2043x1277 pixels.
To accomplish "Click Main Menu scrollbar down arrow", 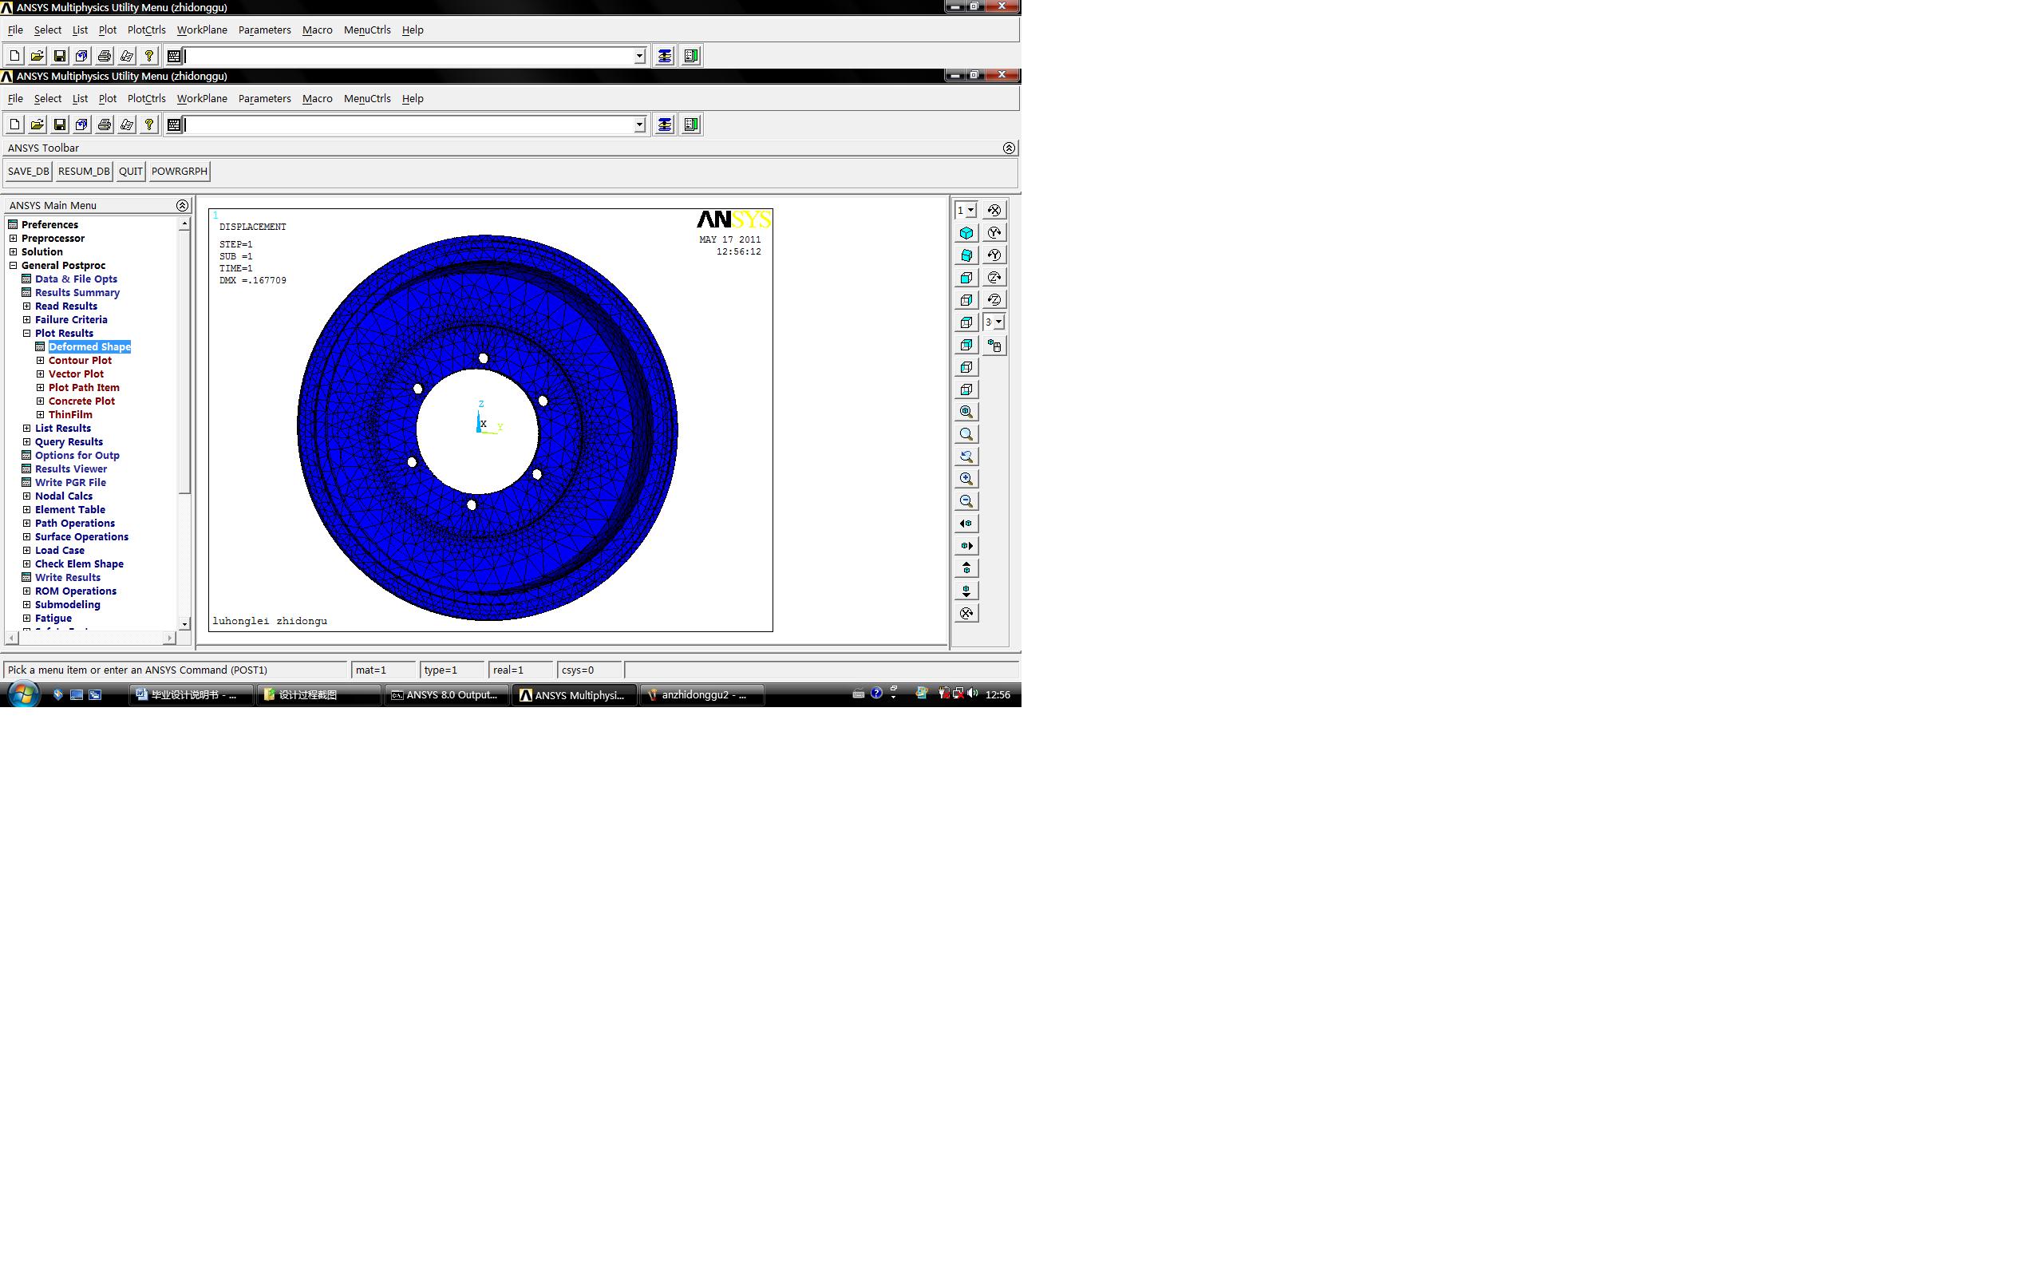I will 184,624.
